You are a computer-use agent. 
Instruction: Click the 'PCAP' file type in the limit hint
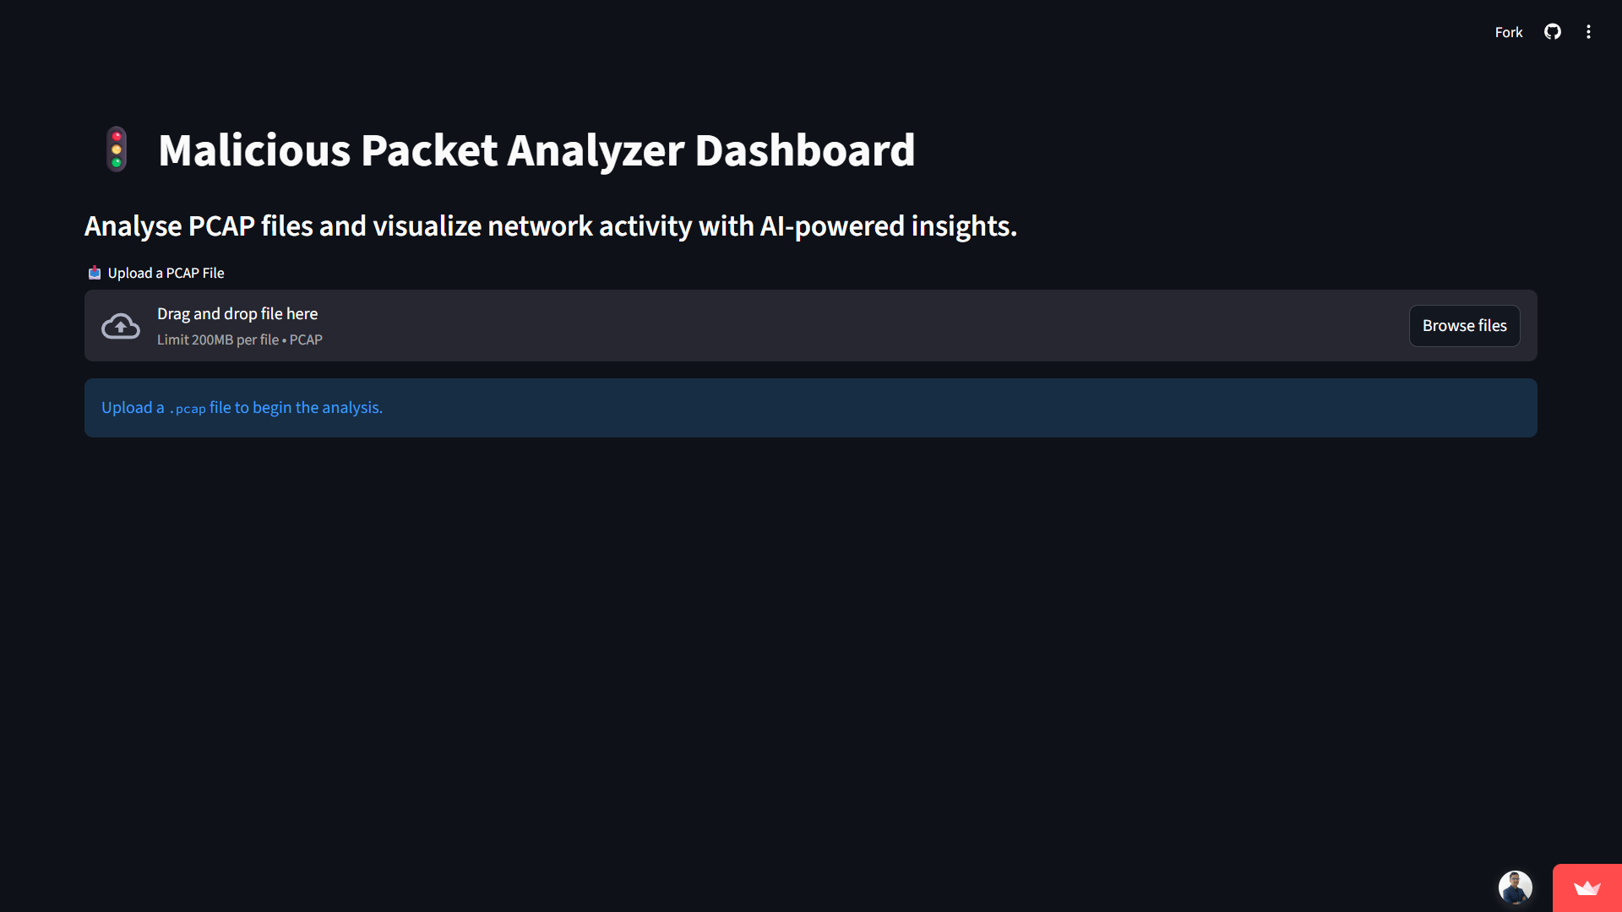(x=306, y=339)
